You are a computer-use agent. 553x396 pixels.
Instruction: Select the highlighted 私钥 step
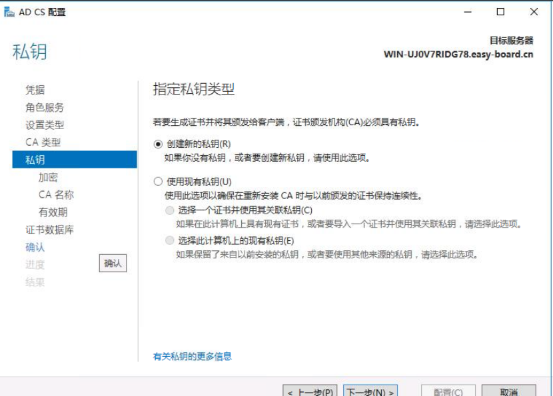75,160
